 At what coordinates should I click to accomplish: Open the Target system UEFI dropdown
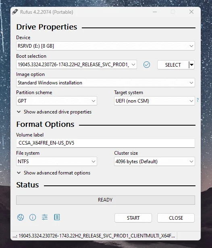(x=154, y=101)
